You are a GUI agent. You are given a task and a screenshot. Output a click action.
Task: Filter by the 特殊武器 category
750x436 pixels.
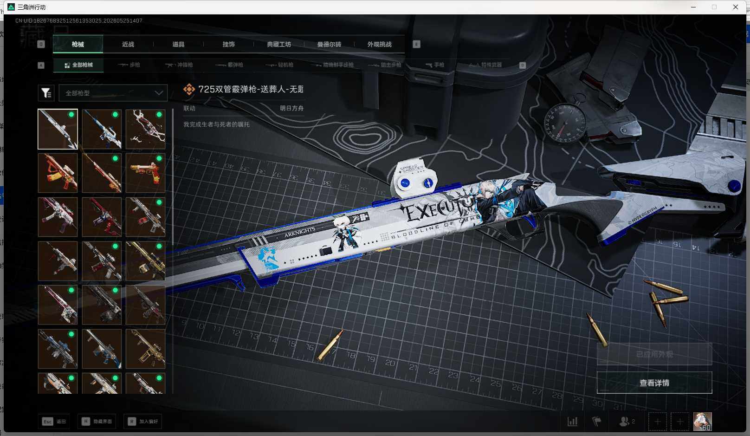485,65
